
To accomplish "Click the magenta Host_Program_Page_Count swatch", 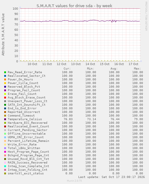I will tap(5, 152).
